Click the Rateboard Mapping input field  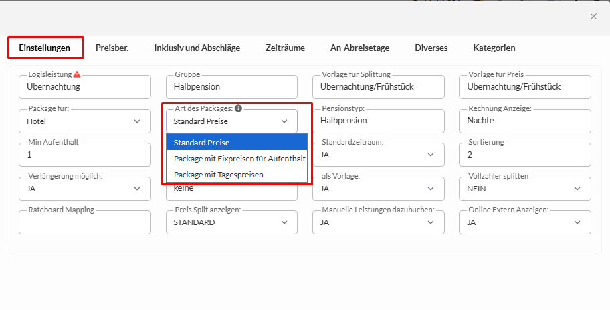coord(84,222)
